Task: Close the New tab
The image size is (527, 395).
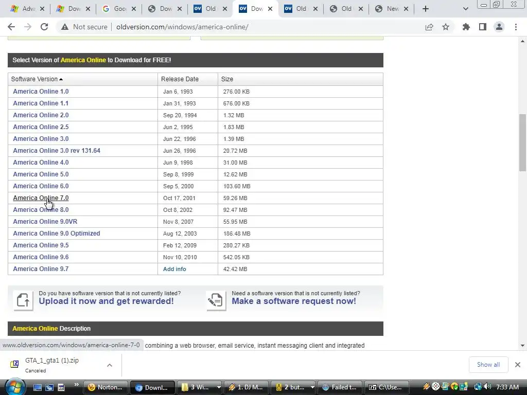Action: (406, 9)
